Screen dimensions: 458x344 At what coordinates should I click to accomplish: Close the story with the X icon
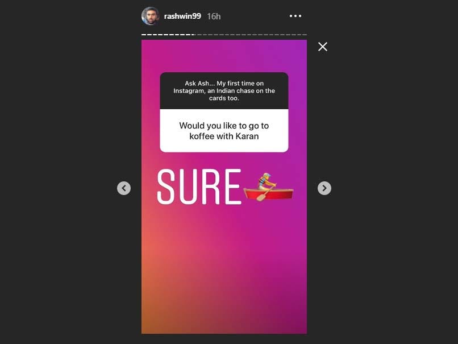pyautogui.click(x=322, y=47)
